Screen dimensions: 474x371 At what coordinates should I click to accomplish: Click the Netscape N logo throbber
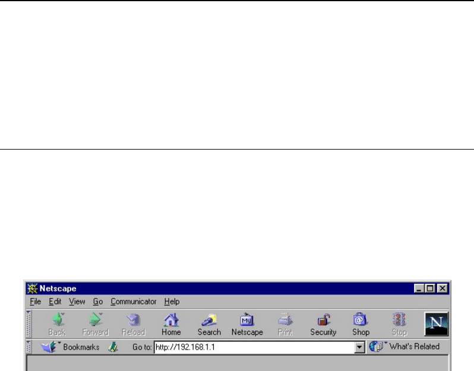click(x=435, y=324)
